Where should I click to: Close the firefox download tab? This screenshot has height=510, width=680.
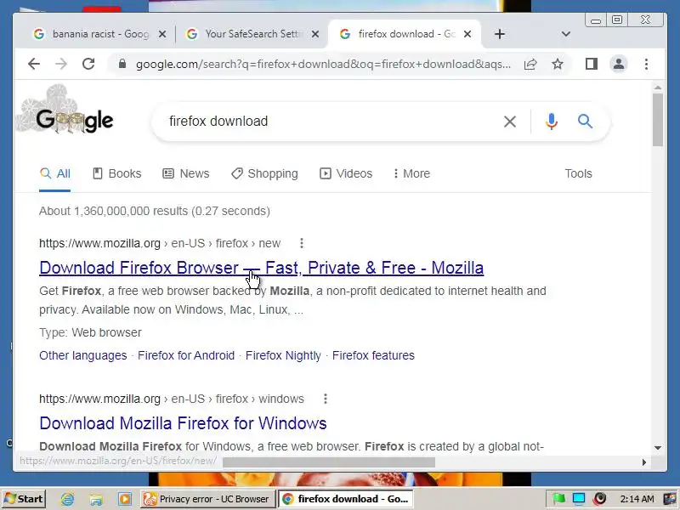(x=467, y=34)
